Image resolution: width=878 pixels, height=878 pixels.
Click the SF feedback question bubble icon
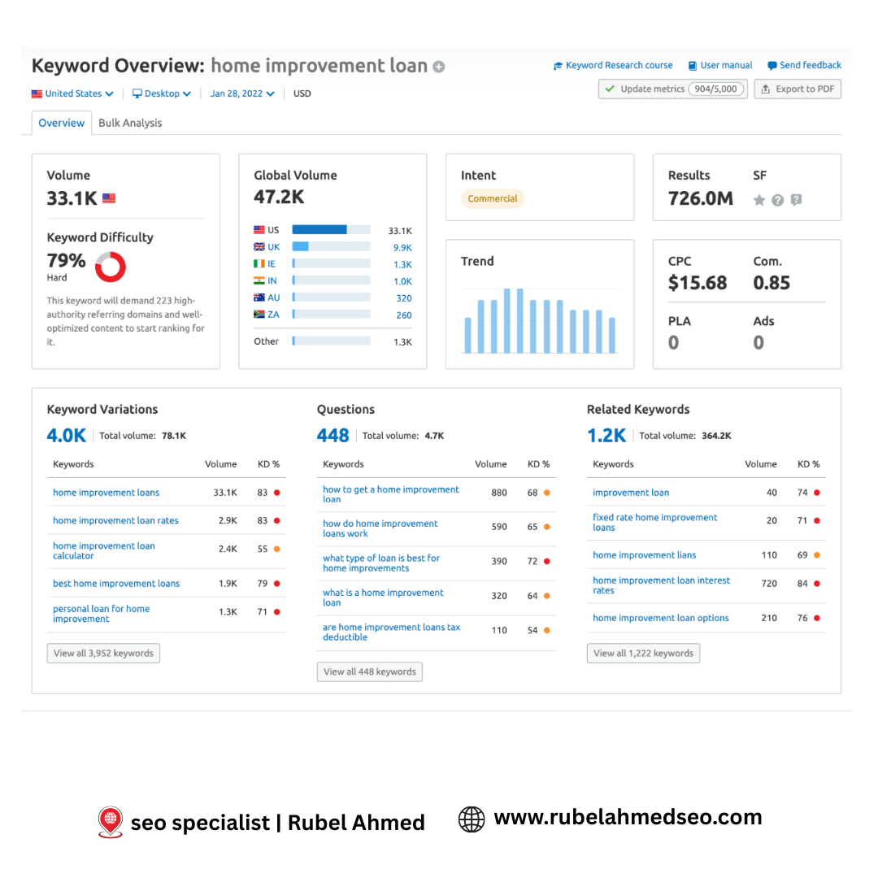tap(797, 198)
